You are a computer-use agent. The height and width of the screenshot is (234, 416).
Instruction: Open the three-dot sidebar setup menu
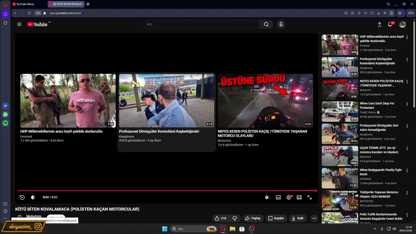point(5,218)
